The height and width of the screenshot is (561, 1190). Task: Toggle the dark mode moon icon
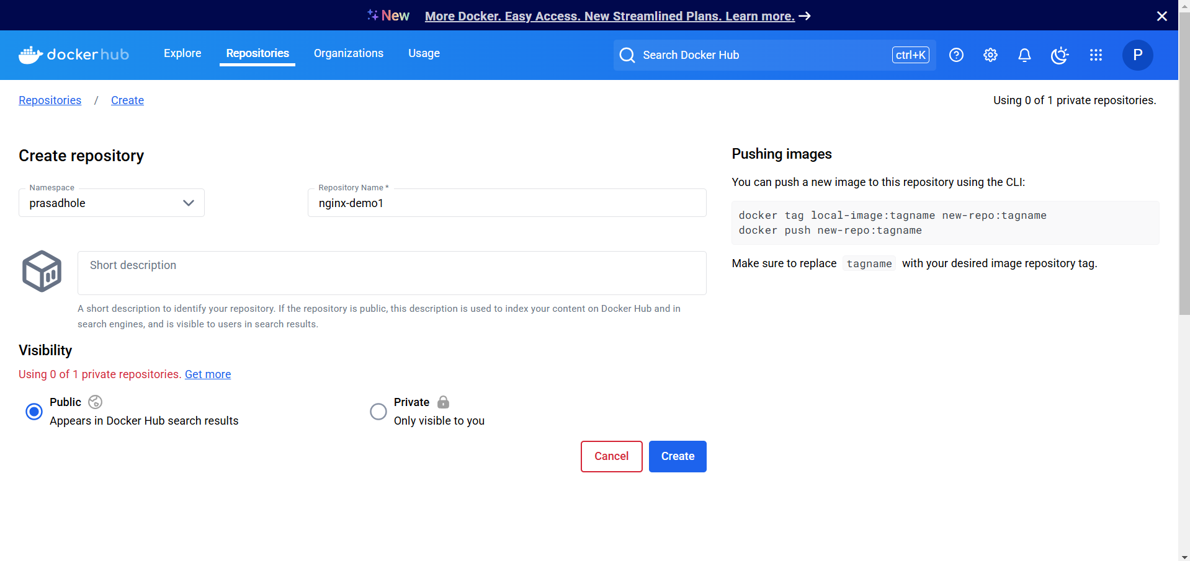[x=1060, y=55]
